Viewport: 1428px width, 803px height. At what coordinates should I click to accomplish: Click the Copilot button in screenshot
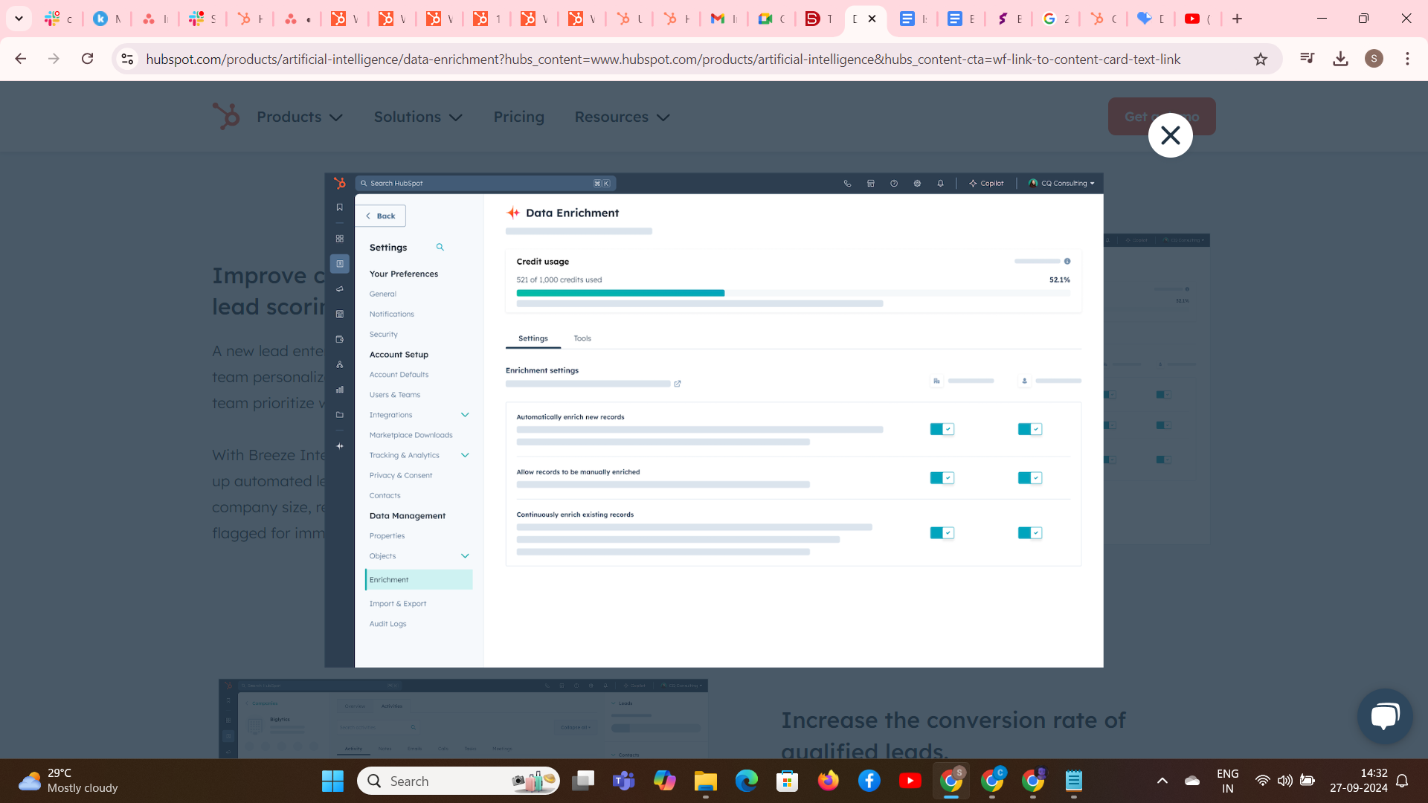(x=986, y=183)
